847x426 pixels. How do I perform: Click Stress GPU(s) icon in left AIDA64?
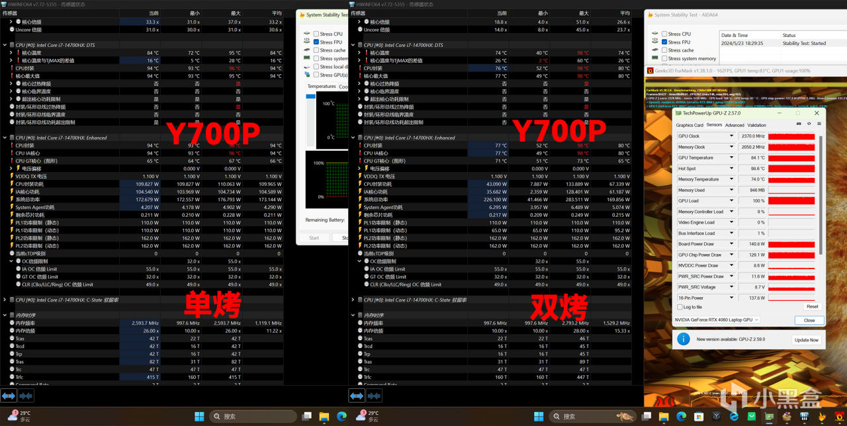306,75
